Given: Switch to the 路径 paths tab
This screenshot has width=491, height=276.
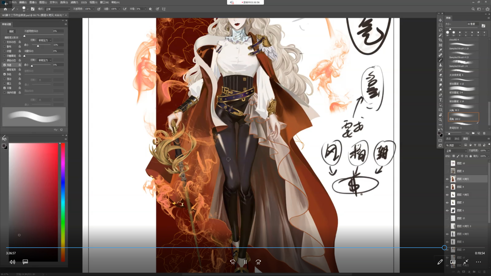Looking at the screenshot, I should 457,139.
